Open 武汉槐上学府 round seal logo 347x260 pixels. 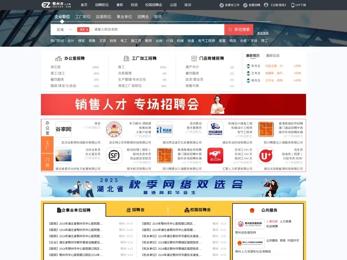(114, 130)
